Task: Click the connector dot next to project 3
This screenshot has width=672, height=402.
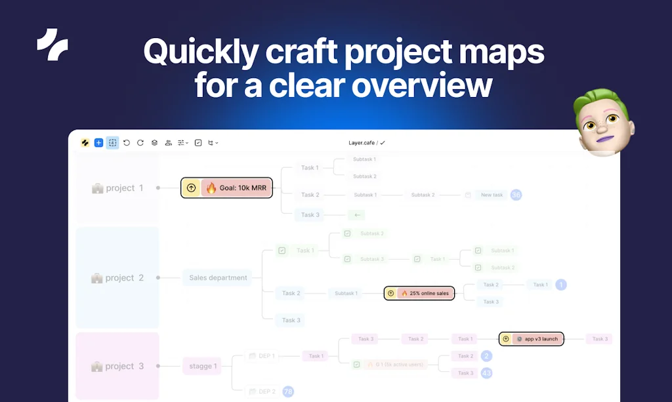Action: (158, 366)
